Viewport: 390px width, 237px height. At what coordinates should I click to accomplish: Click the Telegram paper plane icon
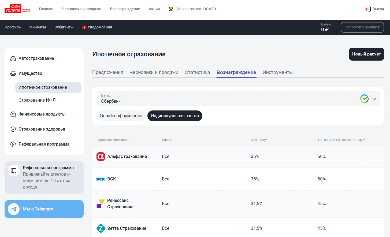tap(14, 209)
